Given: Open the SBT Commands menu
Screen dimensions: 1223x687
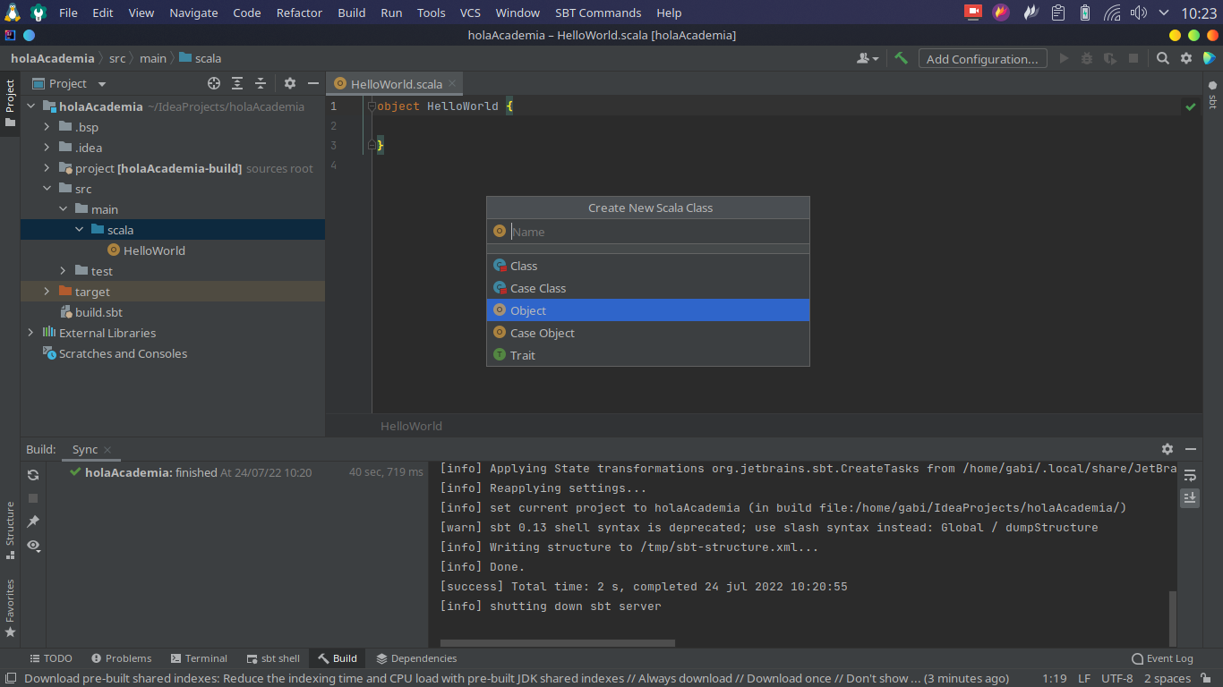Looking at the screenshot, I should [598, 13].
